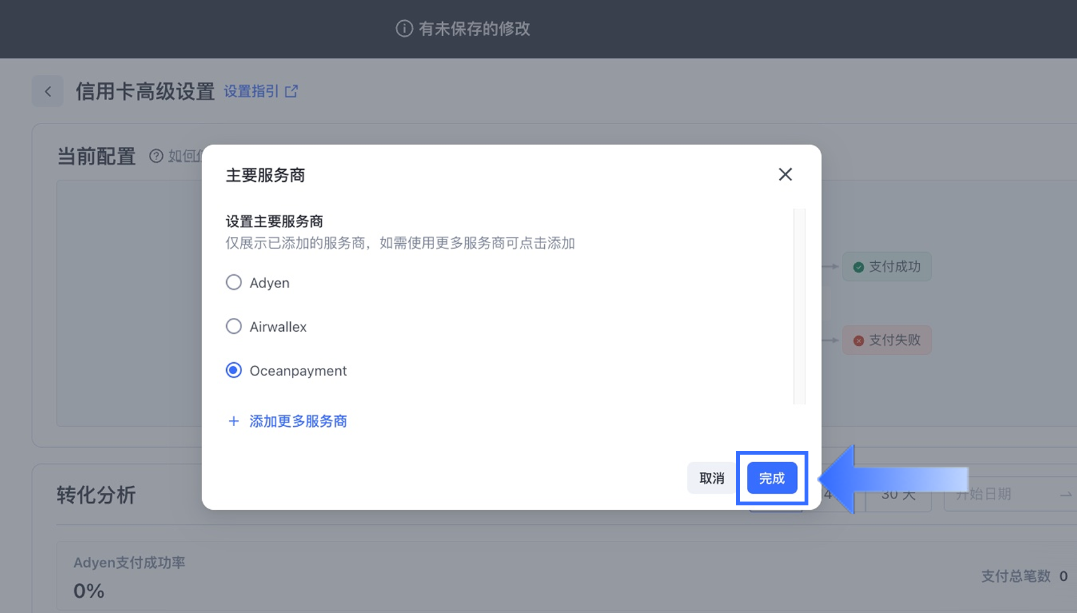Click the 设置主要服务商 heading text
Viewport: 1077px width, 613px height.
[x=274, y=222]
